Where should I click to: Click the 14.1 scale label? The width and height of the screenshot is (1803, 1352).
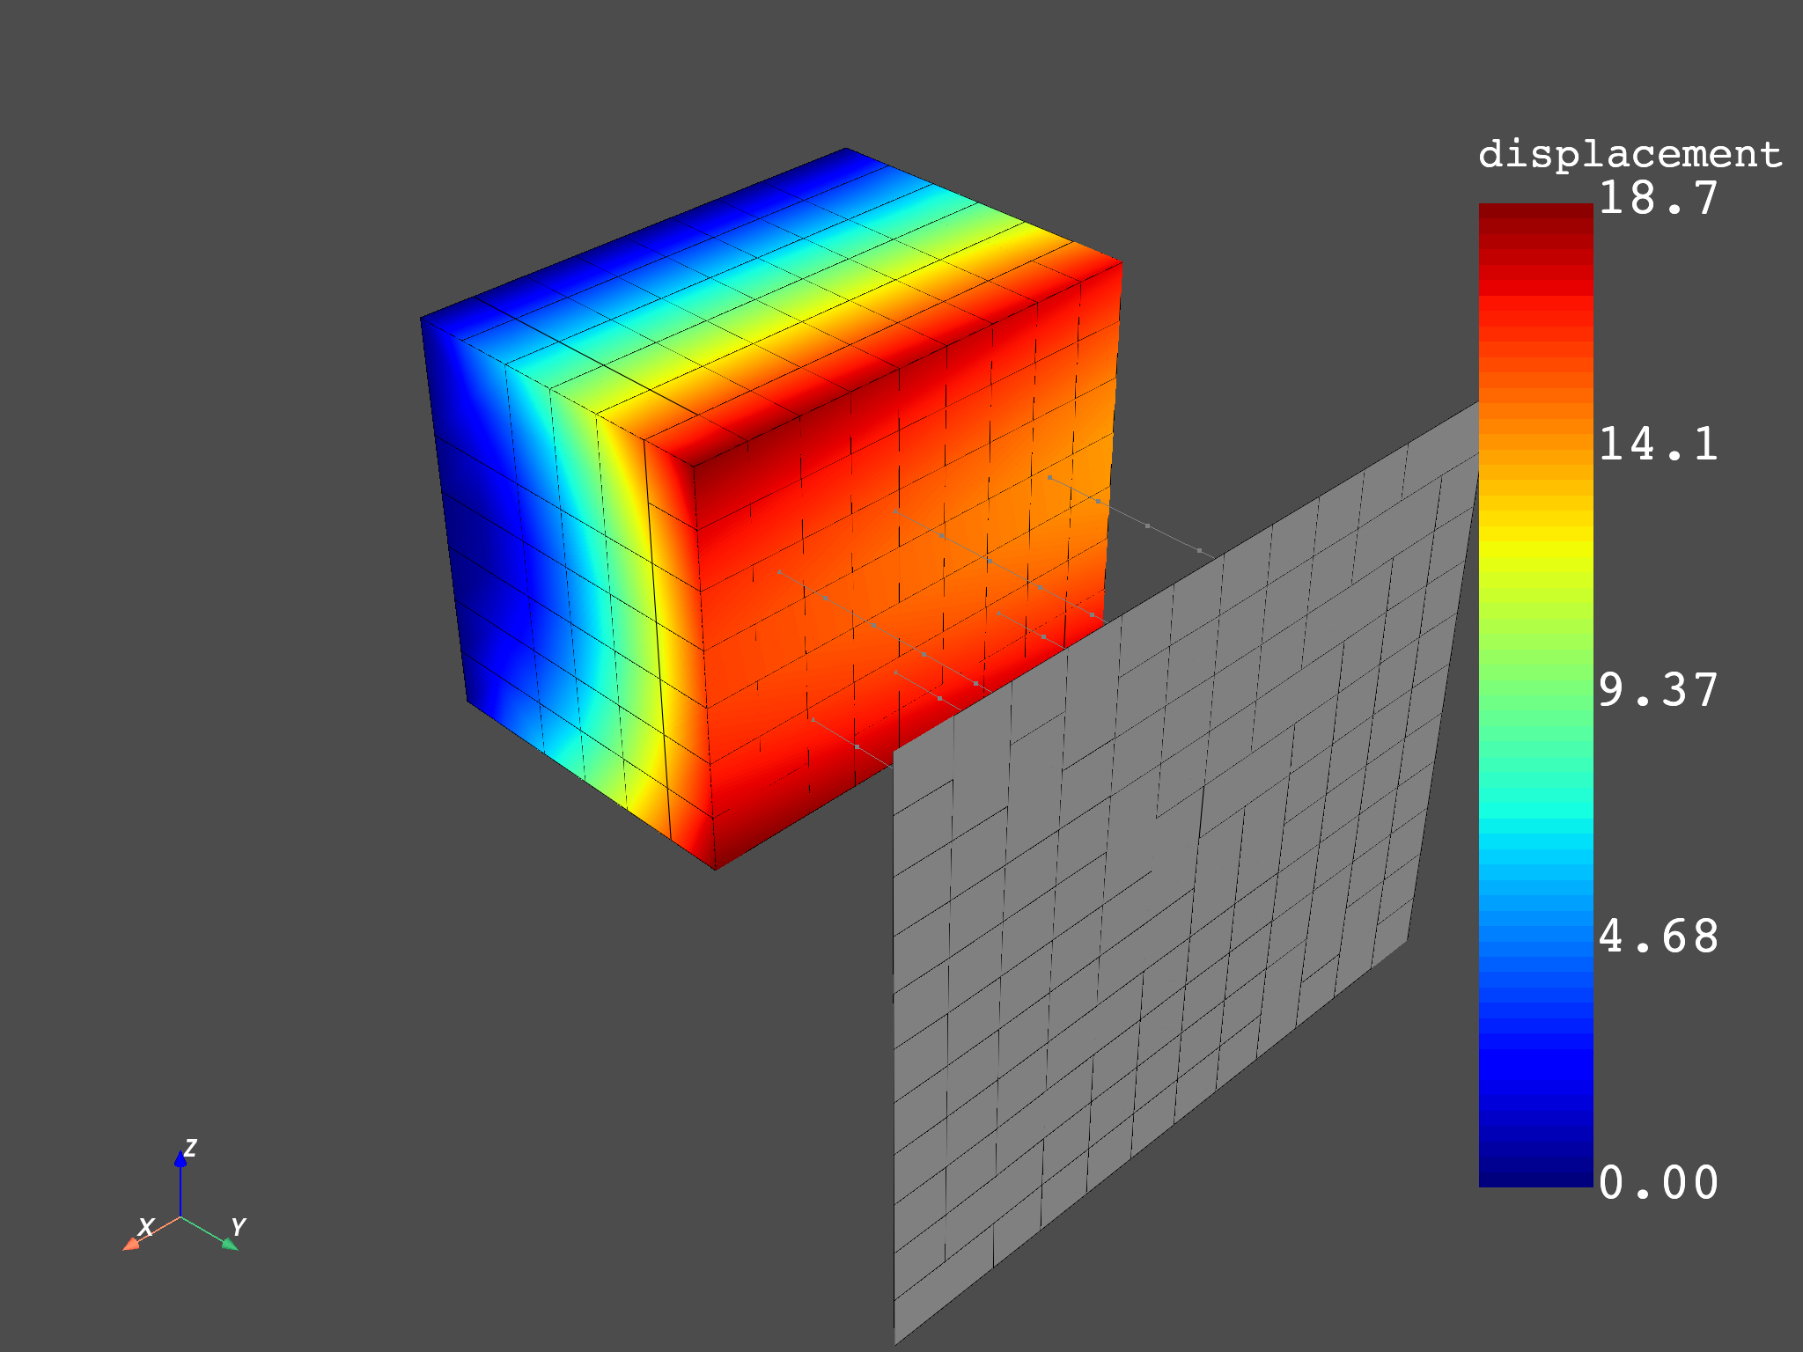pyautogui.click(x=1658, y=444)
